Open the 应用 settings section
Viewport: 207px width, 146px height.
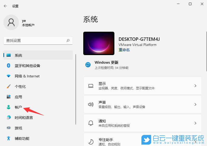point(38,97)
